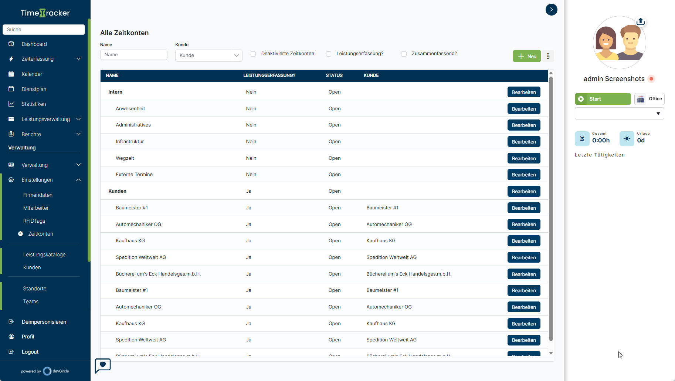Viewport: 675px width, 381px height.
Task: Click the Statistiken chart icon
Action: (x=11, y=104)
